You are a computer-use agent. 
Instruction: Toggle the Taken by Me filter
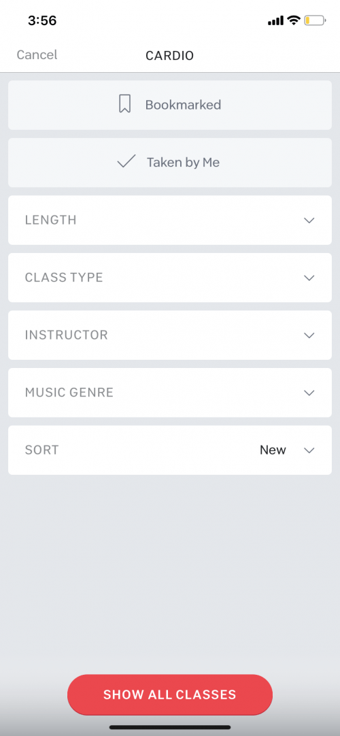170,163
